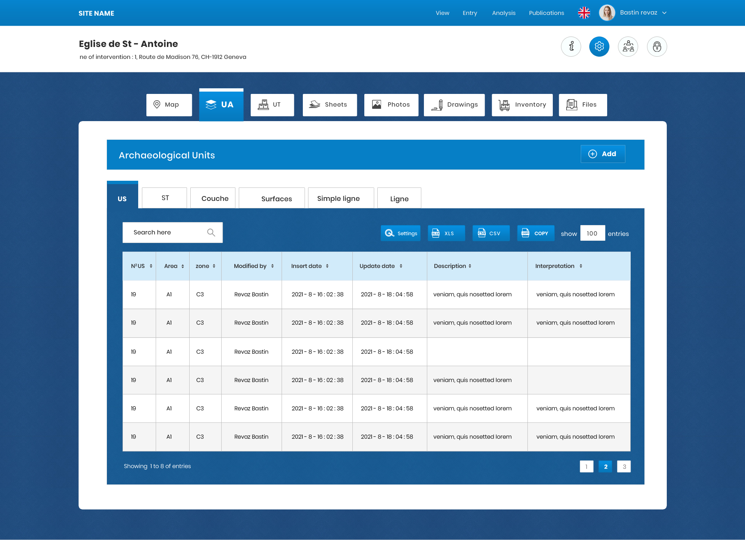Open the Map tab icon
The width and height of the screenshot is (745, 540).
coord(157,105)
